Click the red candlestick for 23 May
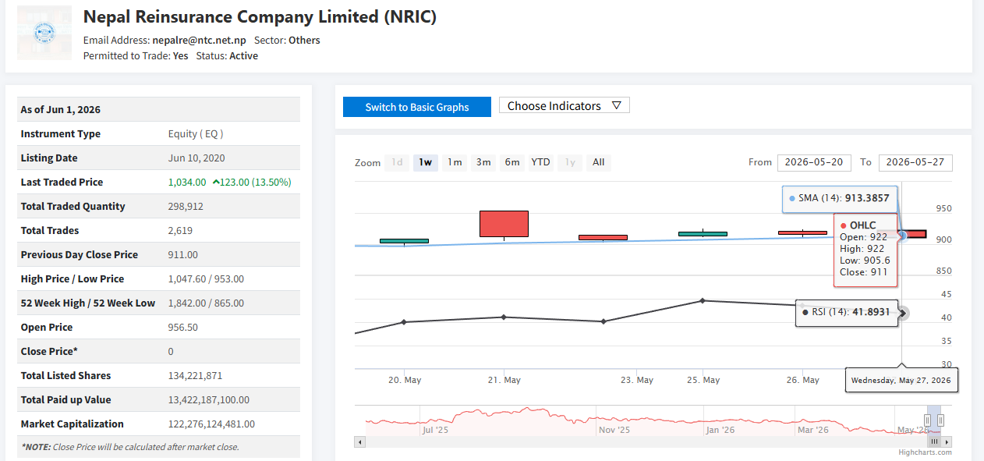Viewport: 984px width, 461px height. pos(603,237)
